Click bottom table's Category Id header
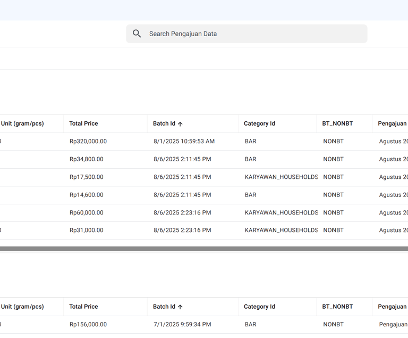This screenshot has height=338, width=408. pyautogui.click(x=259, y=307)
